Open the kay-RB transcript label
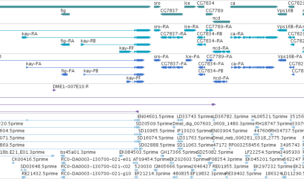This screenshot has height=179, width=304. [88, 41]
